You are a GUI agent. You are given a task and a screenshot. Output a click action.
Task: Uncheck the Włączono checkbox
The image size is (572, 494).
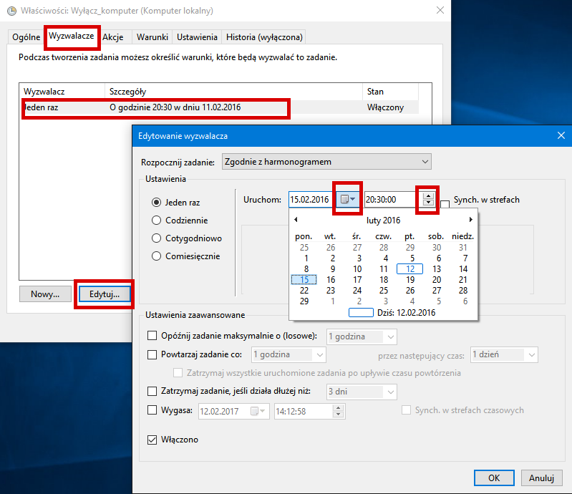[152, 440]
